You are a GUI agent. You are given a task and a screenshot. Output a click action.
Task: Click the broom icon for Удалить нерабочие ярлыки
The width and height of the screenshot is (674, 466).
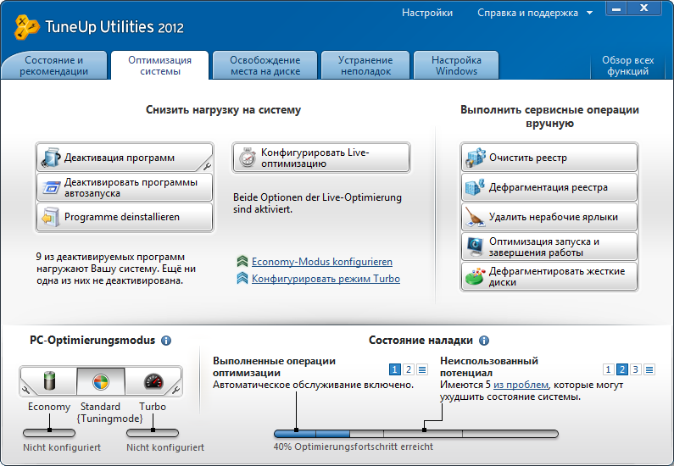(476, 217)
